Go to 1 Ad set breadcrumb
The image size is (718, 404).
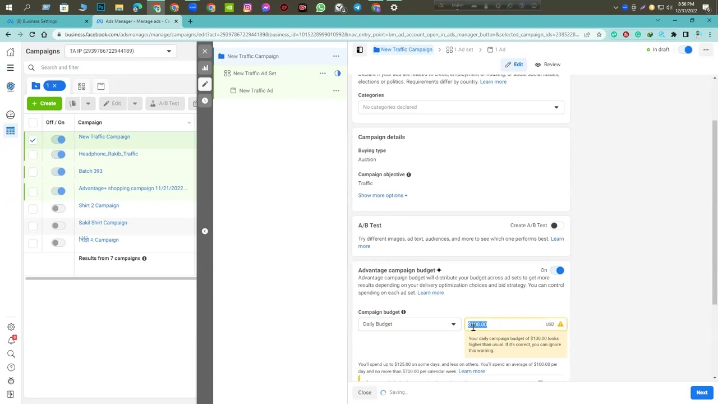click(459, 50)
